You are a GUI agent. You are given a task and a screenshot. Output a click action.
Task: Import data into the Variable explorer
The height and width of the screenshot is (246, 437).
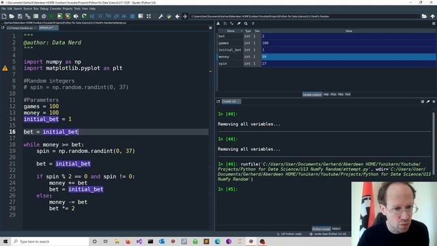[218, 24]
